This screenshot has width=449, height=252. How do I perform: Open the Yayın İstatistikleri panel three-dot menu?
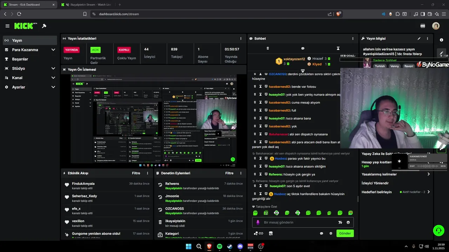pyautogui.click(x=241, y=38)
